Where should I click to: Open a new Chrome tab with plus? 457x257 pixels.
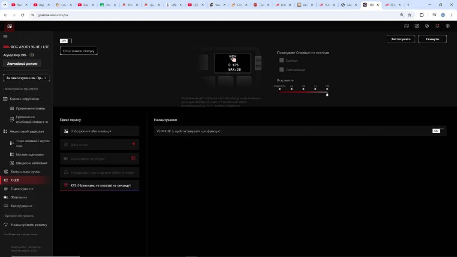(408, 5)
